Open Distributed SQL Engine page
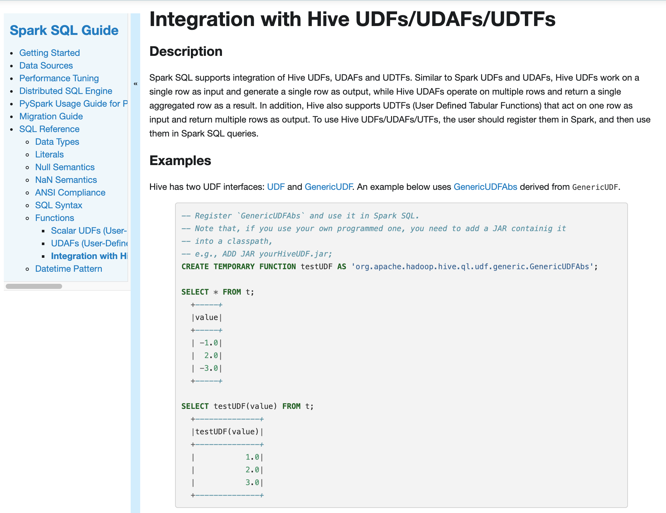Viewport: 666px width, 513px height. [66, 91]
